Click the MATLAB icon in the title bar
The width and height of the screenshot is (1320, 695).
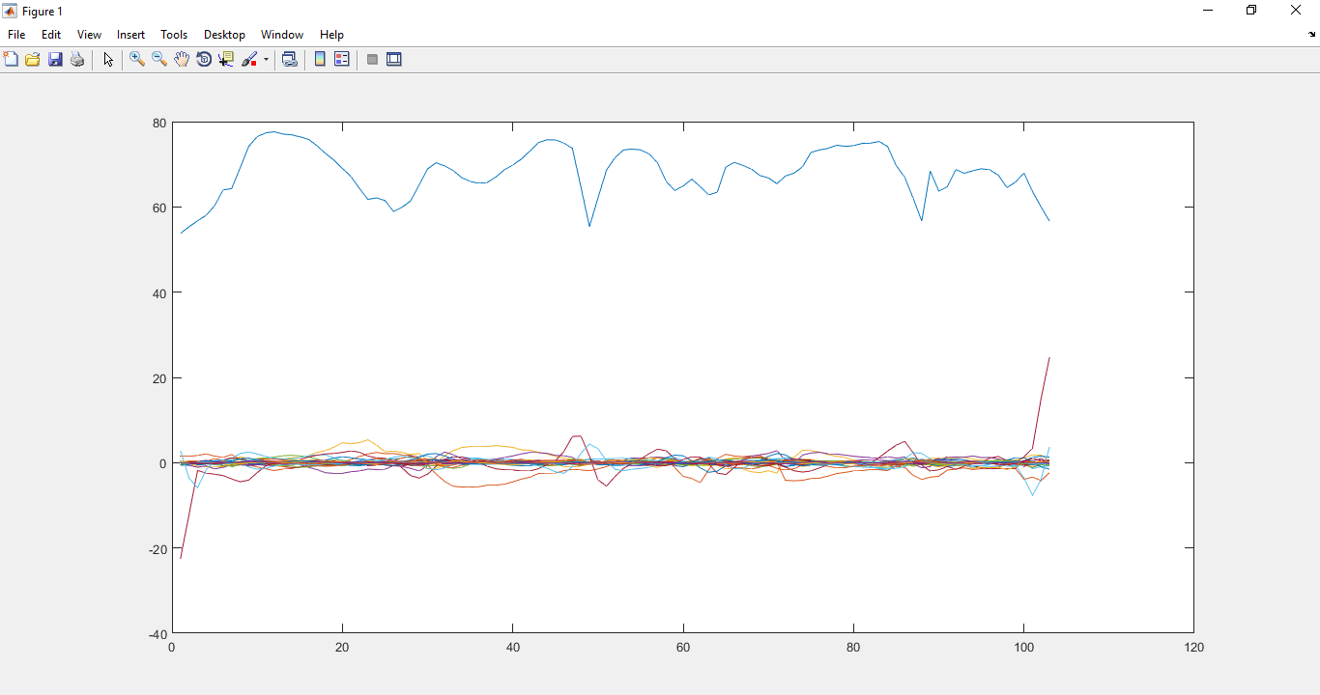[10, 12]
